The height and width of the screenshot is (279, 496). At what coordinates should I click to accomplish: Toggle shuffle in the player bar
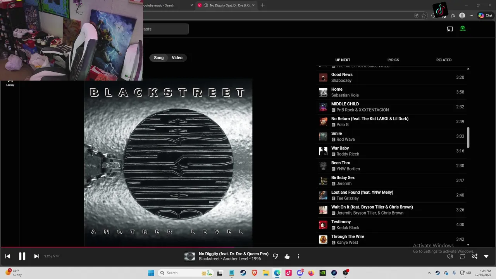point(474,256)
